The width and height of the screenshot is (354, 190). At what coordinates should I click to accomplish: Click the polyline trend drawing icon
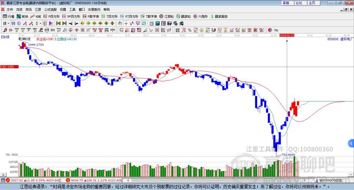[x=132, y=23]
